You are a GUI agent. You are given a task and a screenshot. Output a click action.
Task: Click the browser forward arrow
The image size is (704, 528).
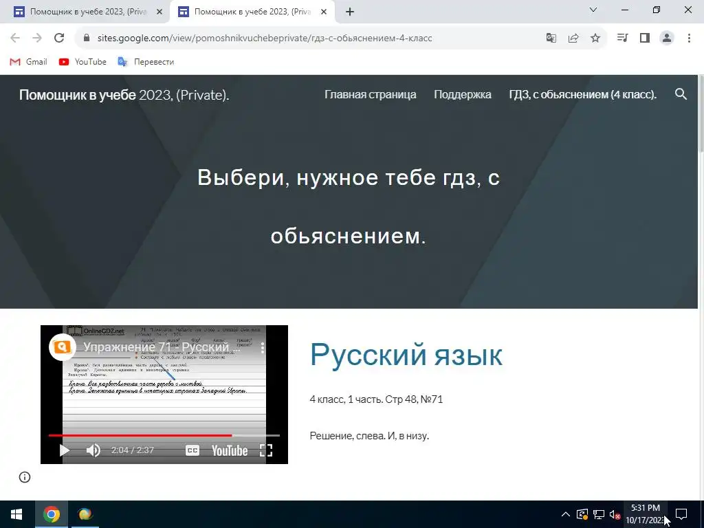[37, 38]
